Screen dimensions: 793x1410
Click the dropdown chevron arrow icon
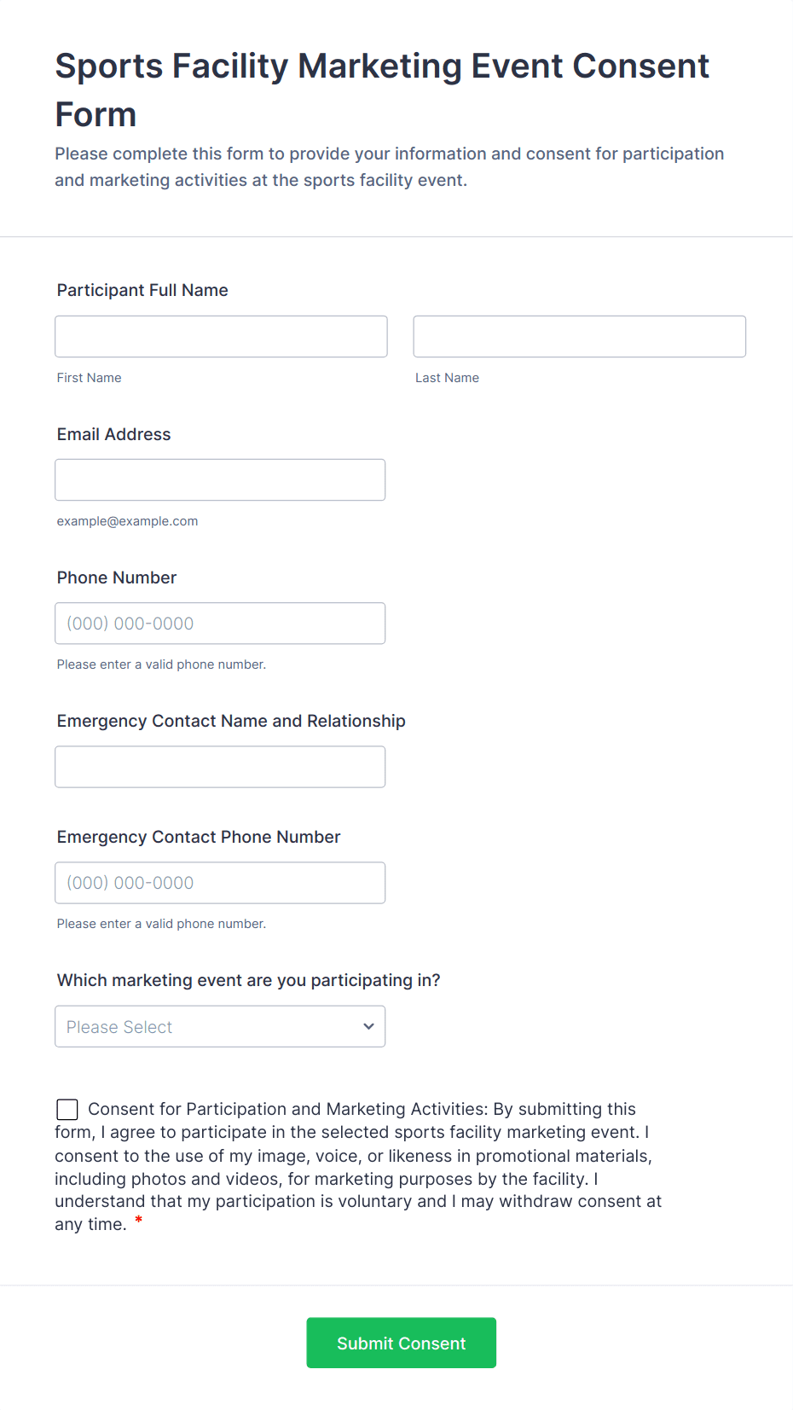368,1026
